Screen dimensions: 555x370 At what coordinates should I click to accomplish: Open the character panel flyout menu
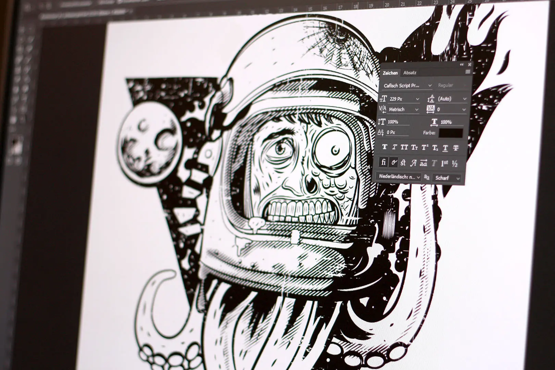tap(468, 72)
